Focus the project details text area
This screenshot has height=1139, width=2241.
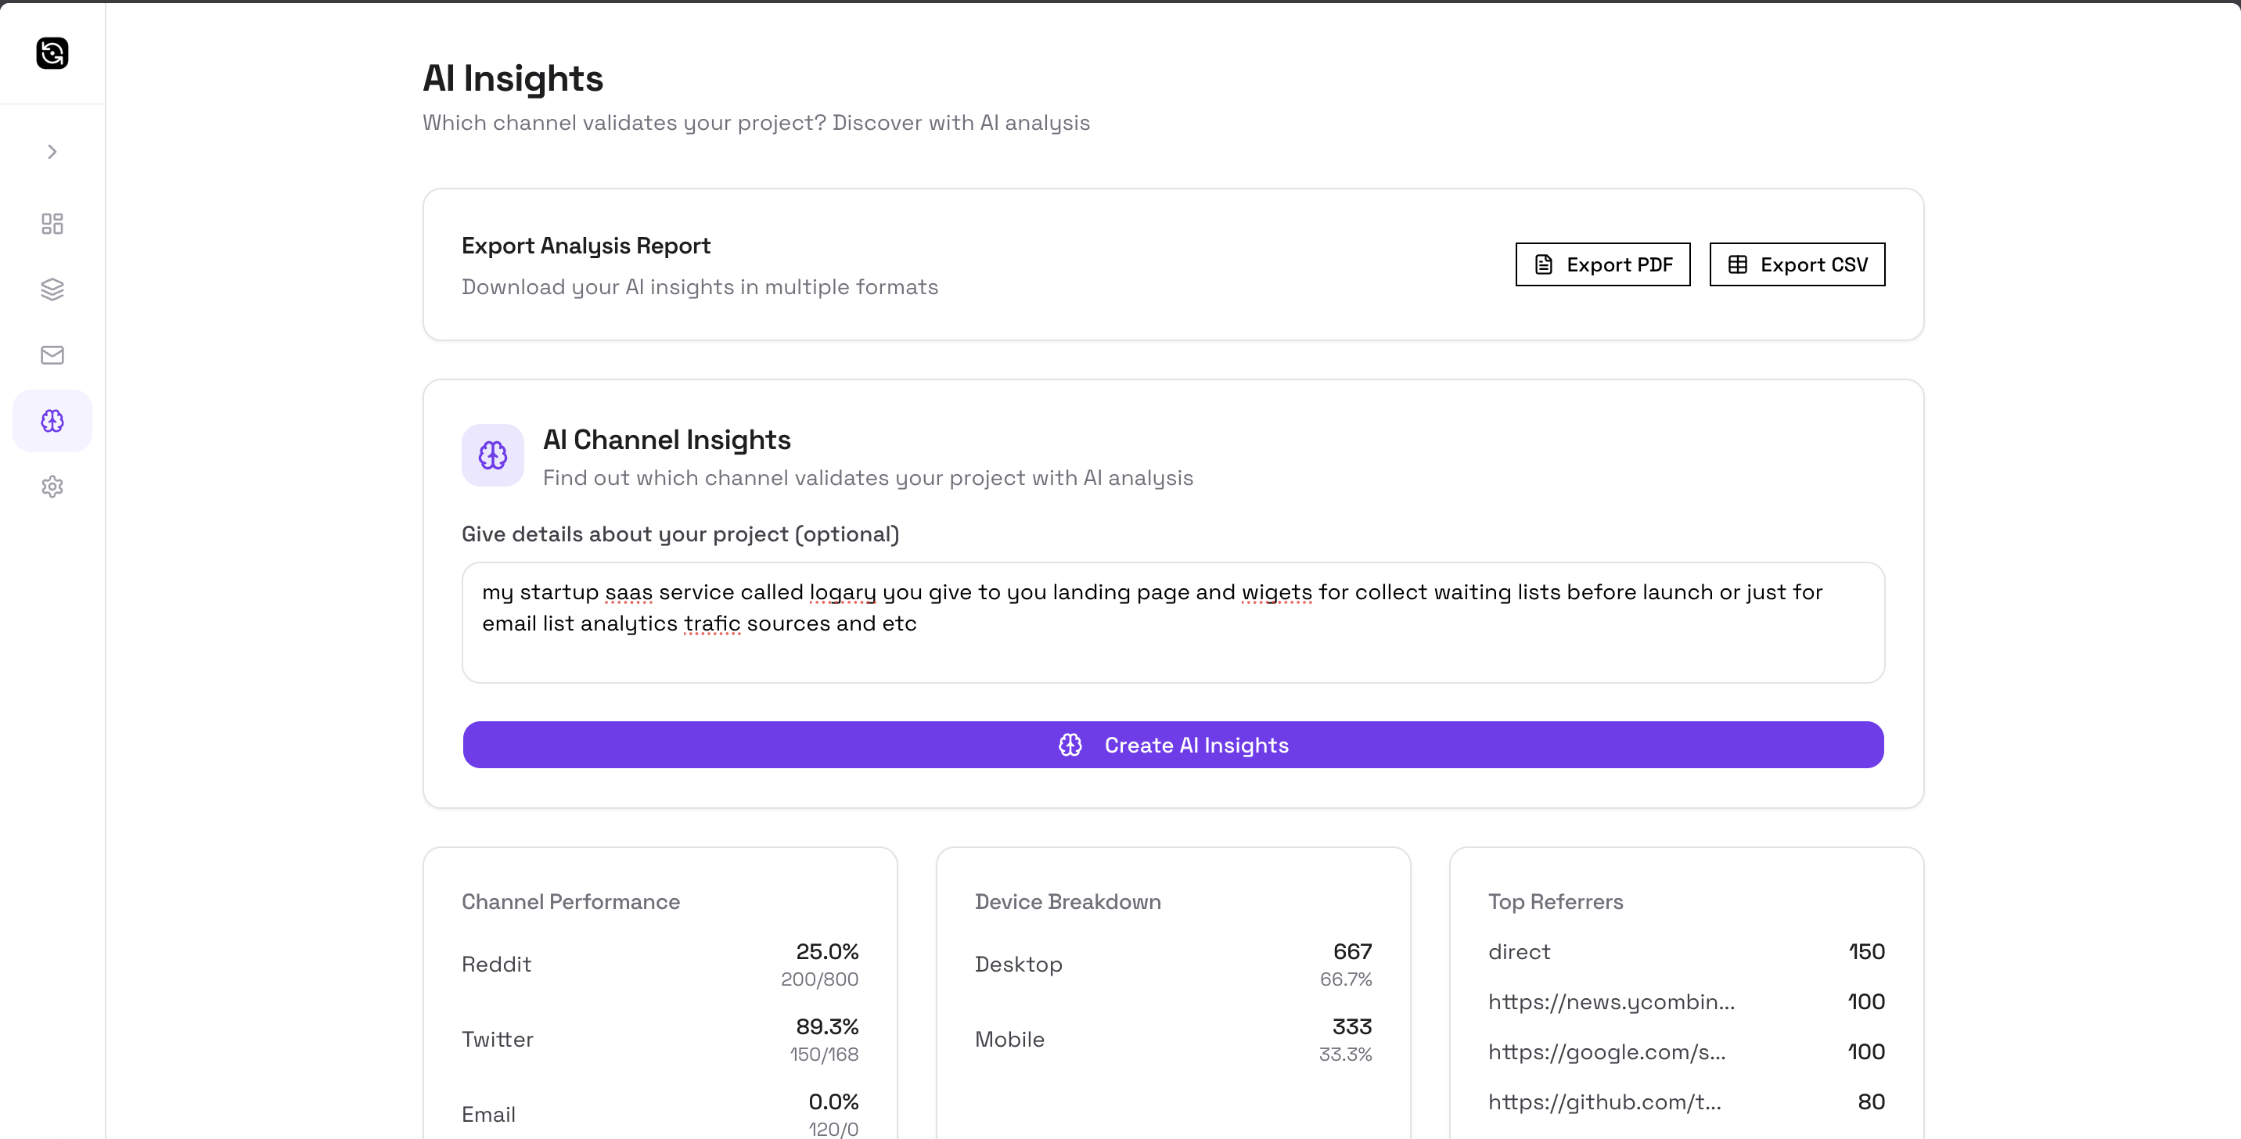1172,623
